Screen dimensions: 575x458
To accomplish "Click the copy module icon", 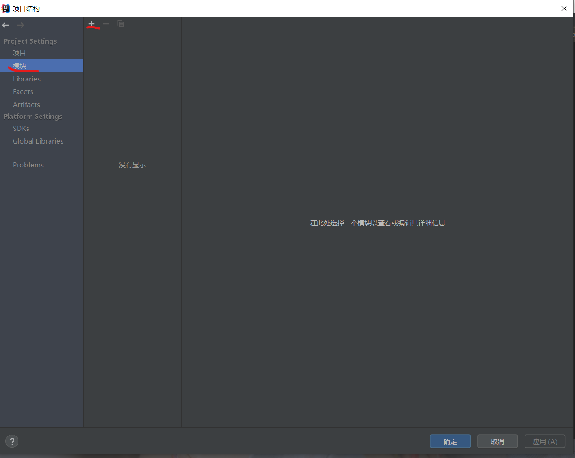I will pyautogui.click(x=121, y=24).
